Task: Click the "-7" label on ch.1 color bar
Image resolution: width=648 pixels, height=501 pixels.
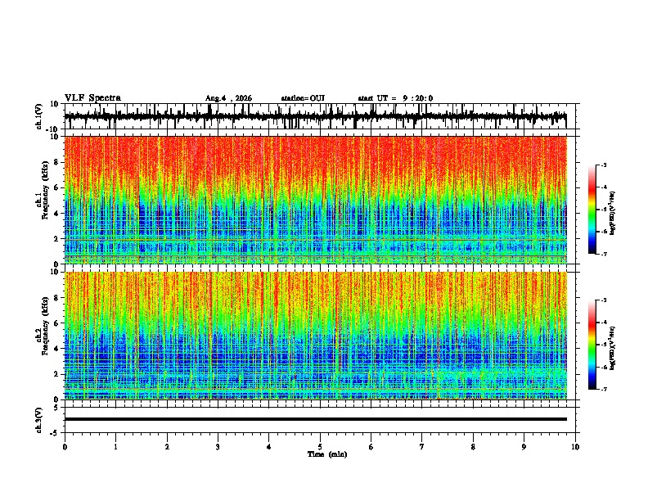Action: [604, 255]
